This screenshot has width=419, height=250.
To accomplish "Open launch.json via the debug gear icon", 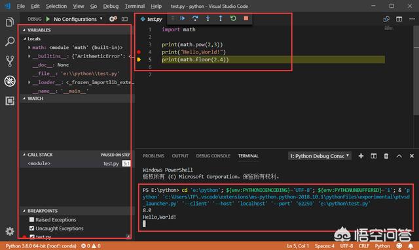I will (x=113, y=19).
